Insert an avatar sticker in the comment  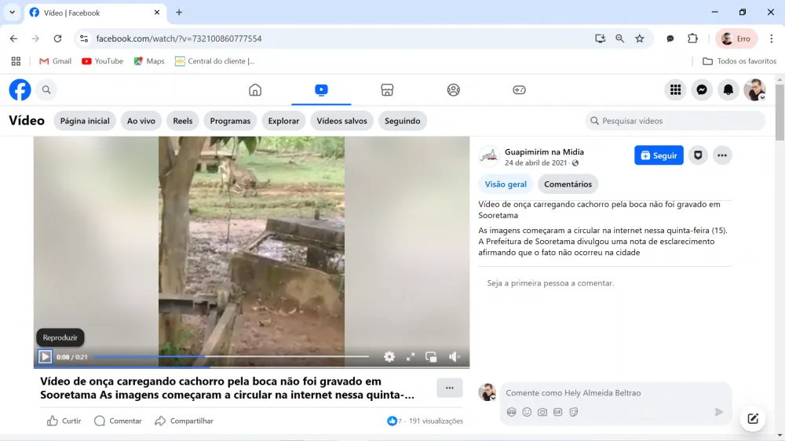point(511,412)
